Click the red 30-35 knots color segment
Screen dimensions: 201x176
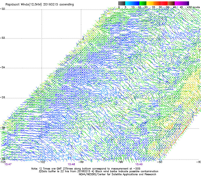164,3
